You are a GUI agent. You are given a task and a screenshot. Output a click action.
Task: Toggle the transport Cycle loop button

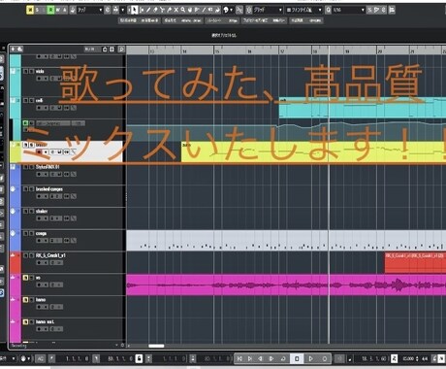coord(283,358)
